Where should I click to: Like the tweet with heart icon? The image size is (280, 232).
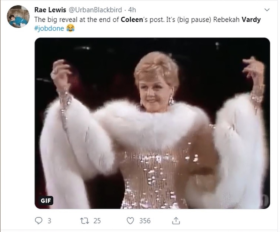tap(130, 221)
